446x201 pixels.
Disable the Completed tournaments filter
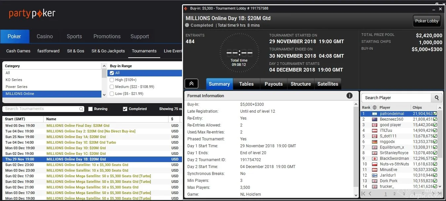(x=125, y=109)
